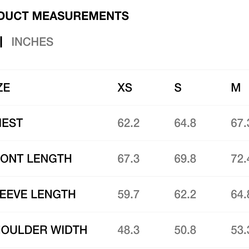Select the S sleeve length value 62.2
Screen dimensions: 249x249
click(x=185, y=194)
